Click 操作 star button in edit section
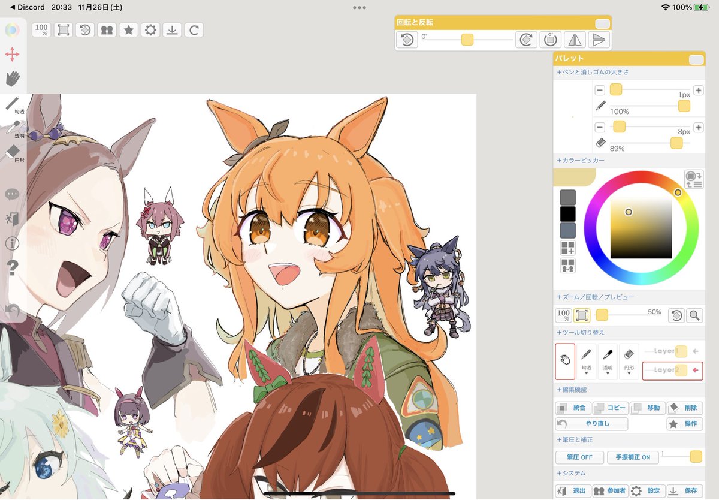This screenshot has height=500, width=719. point(685,424)
